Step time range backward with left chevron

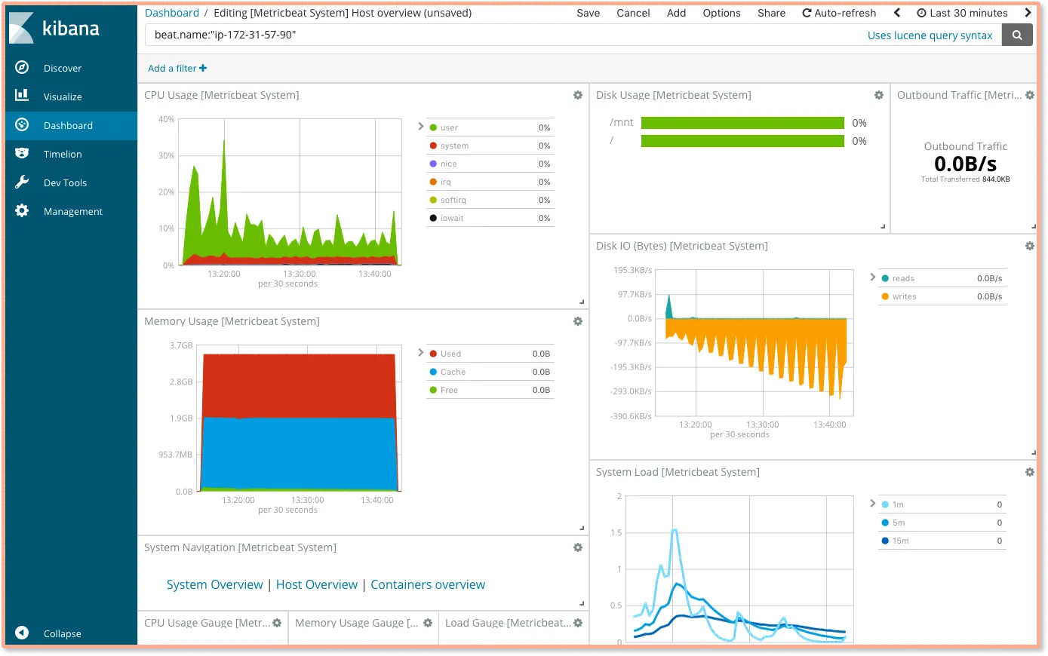pyautogui.click(x=896, y=13)
